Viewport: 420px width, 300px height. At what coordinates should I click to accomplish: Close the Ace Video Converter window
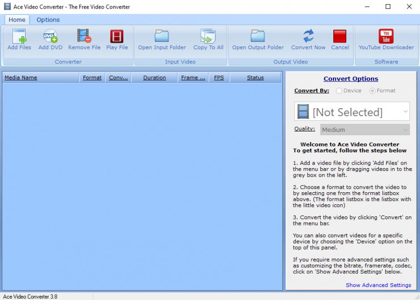pyautogui.click(x=409, y=7)
